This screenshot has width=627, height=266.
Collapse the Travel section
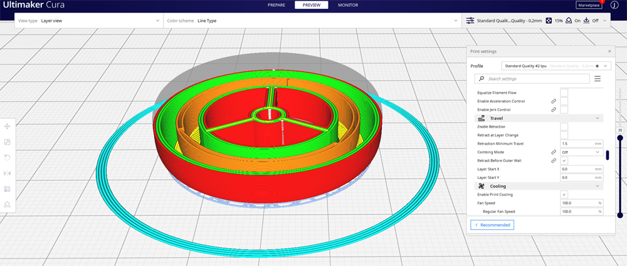pos(598,118)
